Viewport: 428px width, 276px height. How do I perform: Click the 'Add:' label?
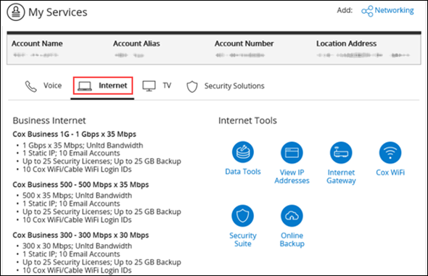coord(345,10)
